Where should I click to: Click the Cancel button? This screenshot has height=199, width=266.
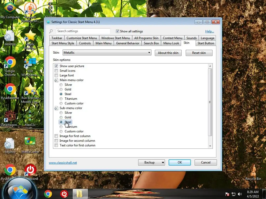click(206, 162)
